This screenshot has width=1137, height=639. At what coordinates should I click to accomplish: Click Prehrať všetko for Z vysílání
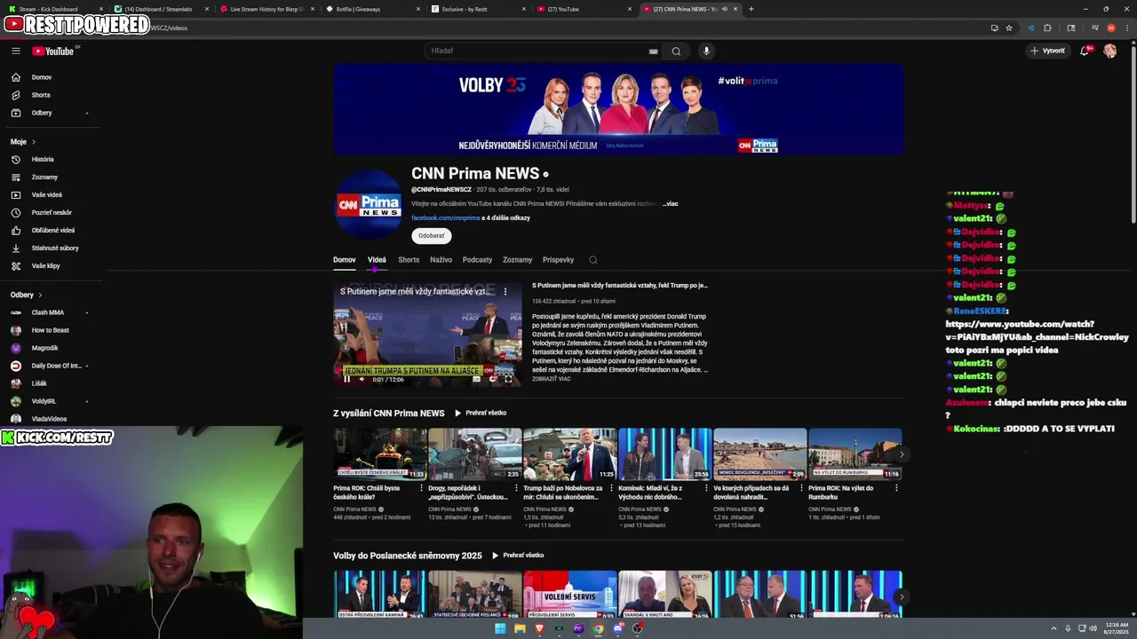point(481,413)
